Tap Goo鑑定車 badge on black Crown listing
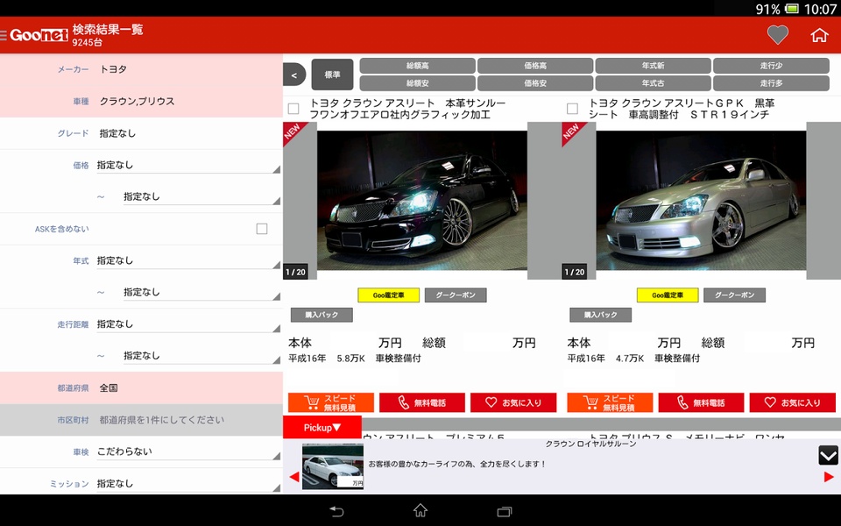This screenshot has height=526, width=841. 389,295
